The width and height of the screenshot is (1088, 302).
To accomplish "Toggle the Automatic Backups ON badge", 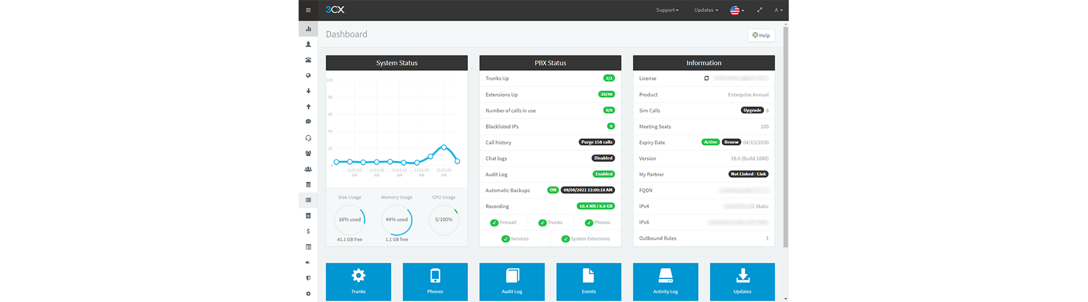I will point(552,190).
